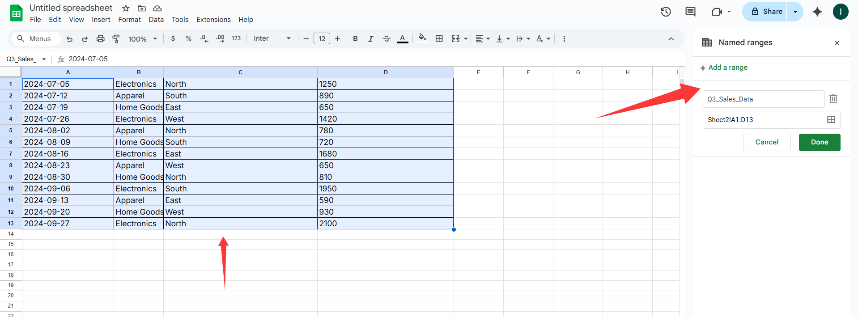Click the Gemini sparkle icon
This screenshot has width=858, height=317.
click(817, 12)
